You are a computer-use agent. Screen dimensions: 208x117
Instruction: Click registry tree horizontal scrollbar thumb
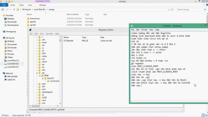click(x=36, y=106)
